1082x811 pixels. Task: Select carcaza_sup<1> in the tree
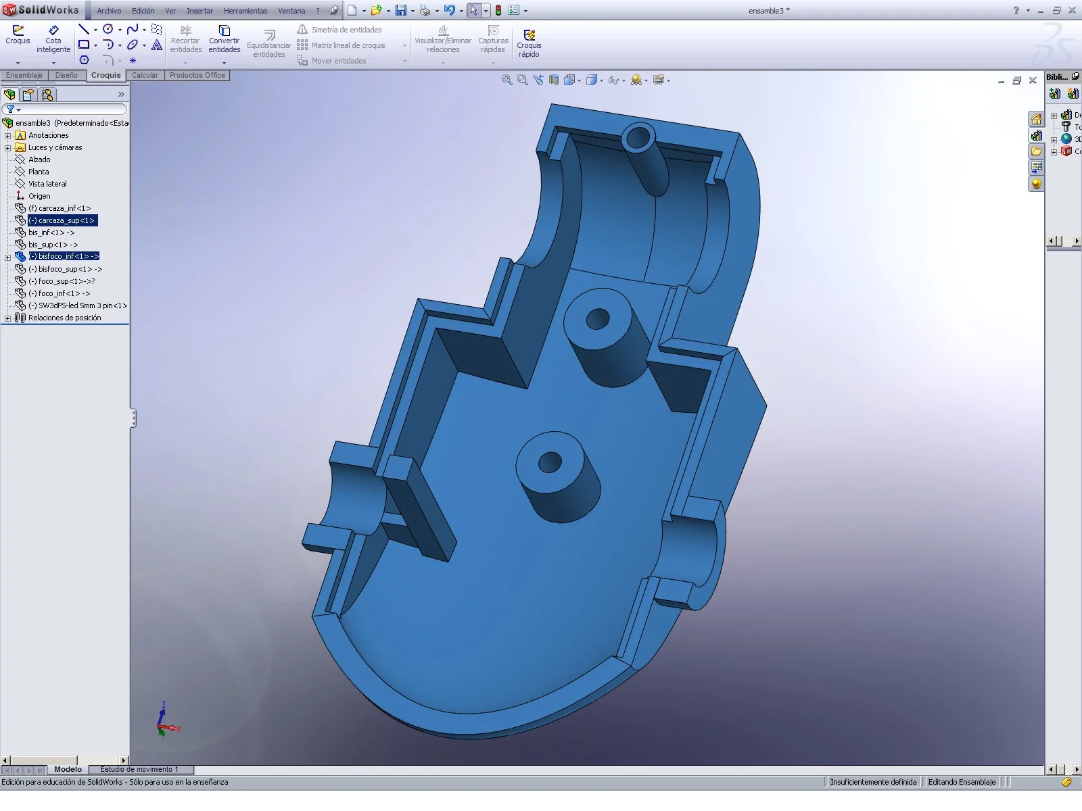[62, 220]
